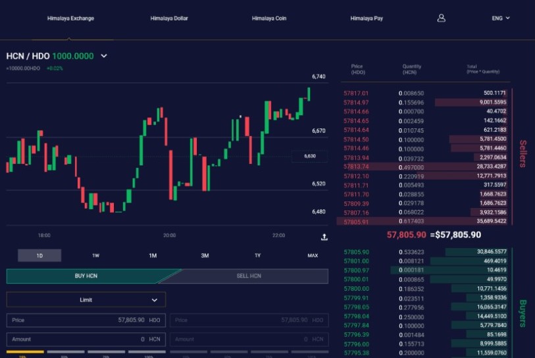Select sell order at price 57814.66
The height and width of the screenshot is (358, 535).
(x=425, y=111)
